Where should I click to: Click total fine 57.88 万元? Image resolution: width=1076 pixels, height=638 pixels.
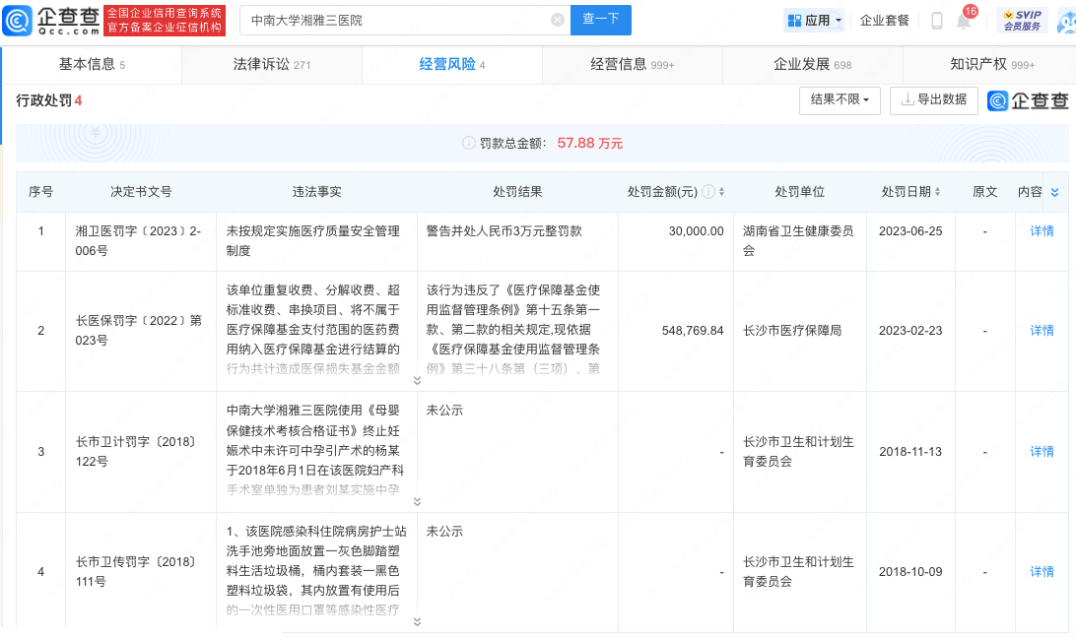(590, 143)
